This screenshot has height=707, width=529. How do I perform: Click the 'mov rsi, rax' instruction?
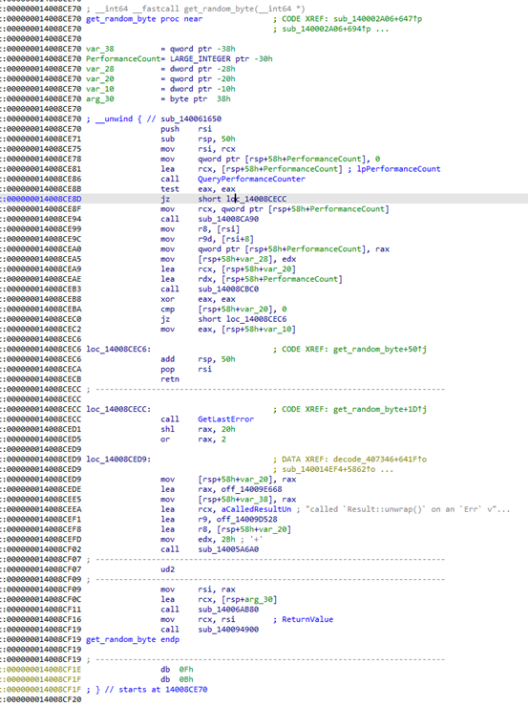click(198, 589)
